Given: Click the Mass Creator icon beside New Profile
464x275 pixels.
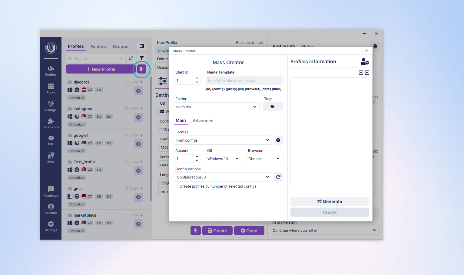Looking at the screenshot, I should [x=141, y=69].
